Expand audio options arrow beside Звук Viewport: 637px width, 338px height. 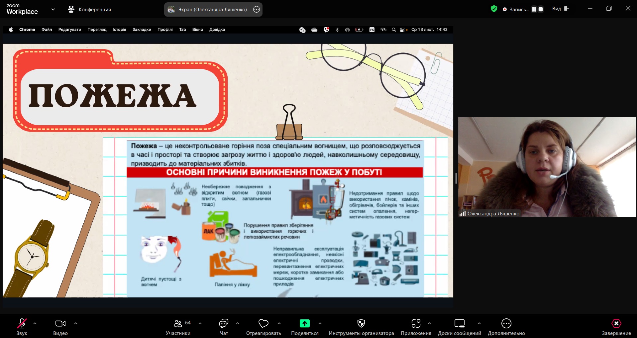pos(35,323)
